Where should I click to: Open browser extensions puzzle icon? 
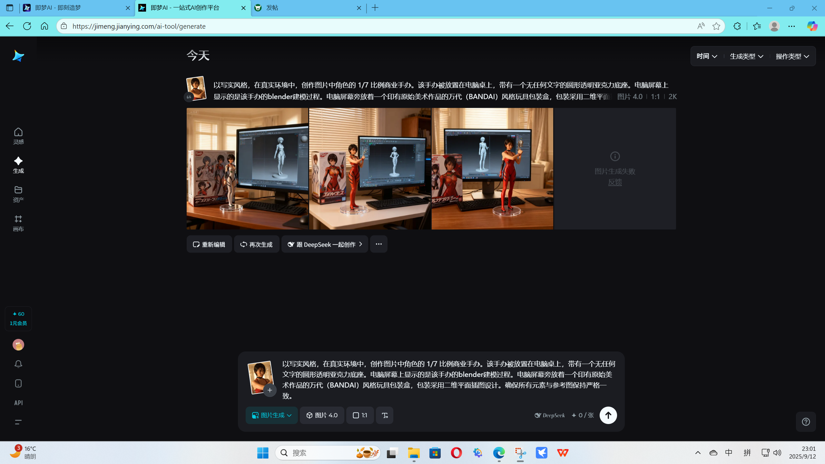(x=737, y=26)
